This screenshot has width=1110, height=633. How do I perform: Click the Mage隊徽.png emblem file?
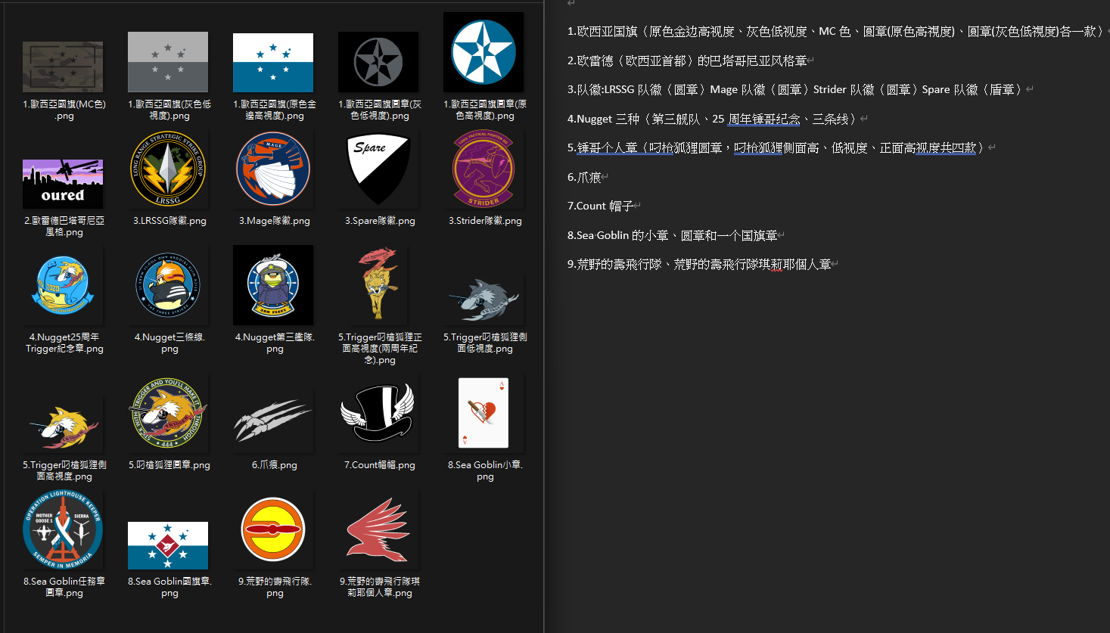click(x=273, y=169)
